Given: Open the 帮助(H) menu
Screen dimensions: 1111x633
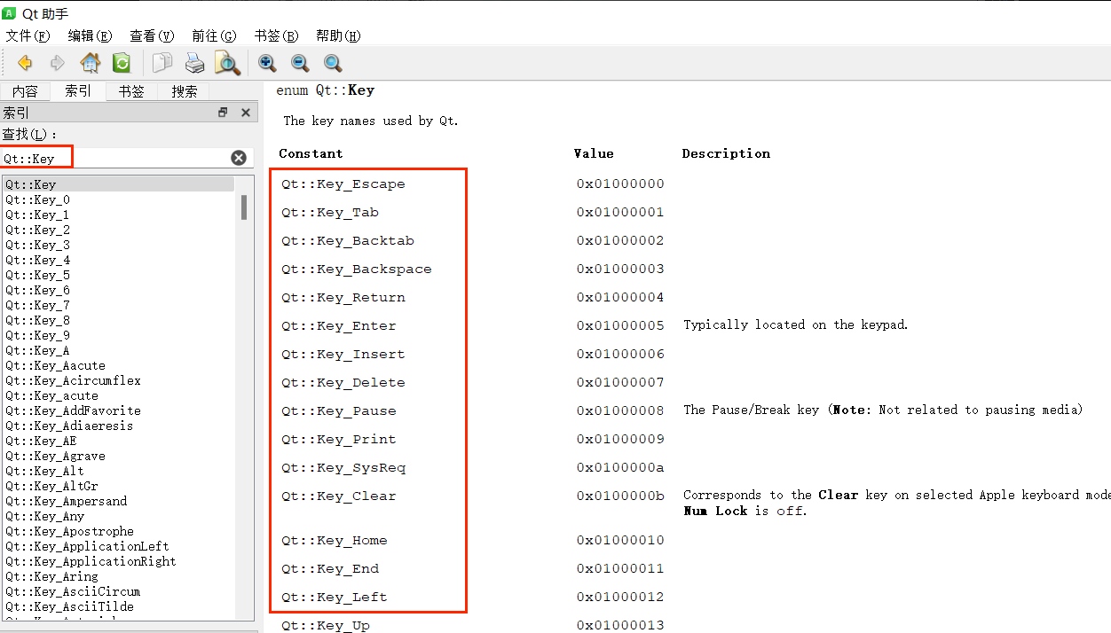Looking at the screenshot, I should tap(339, 36).
